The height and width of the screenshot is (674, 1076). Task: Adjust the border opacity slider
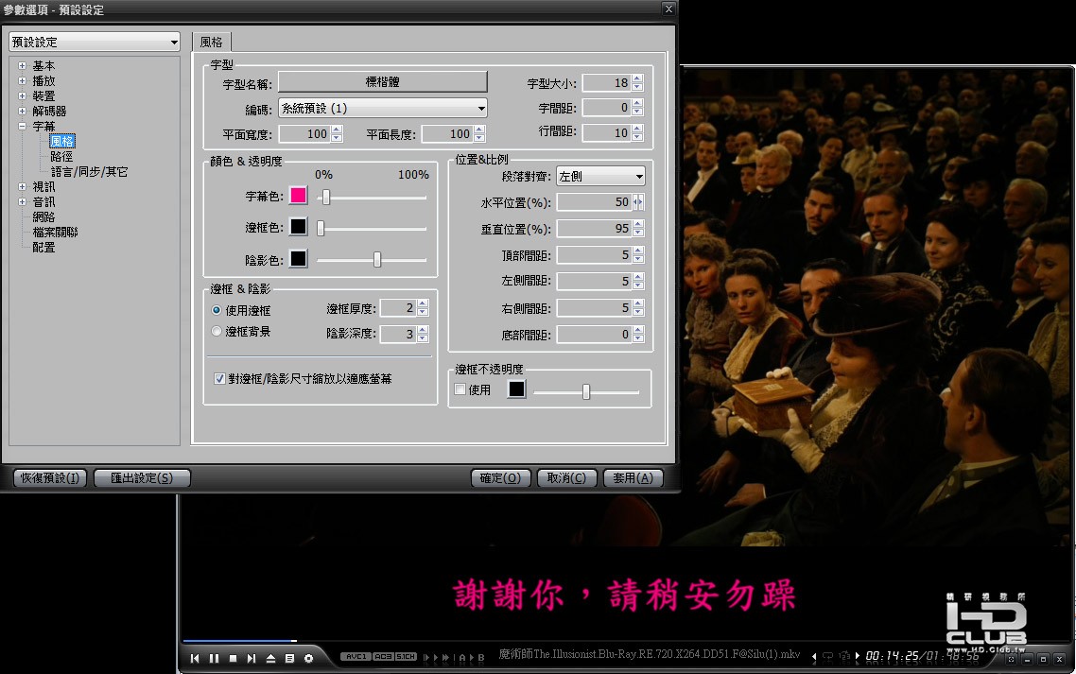click(586, 392)
